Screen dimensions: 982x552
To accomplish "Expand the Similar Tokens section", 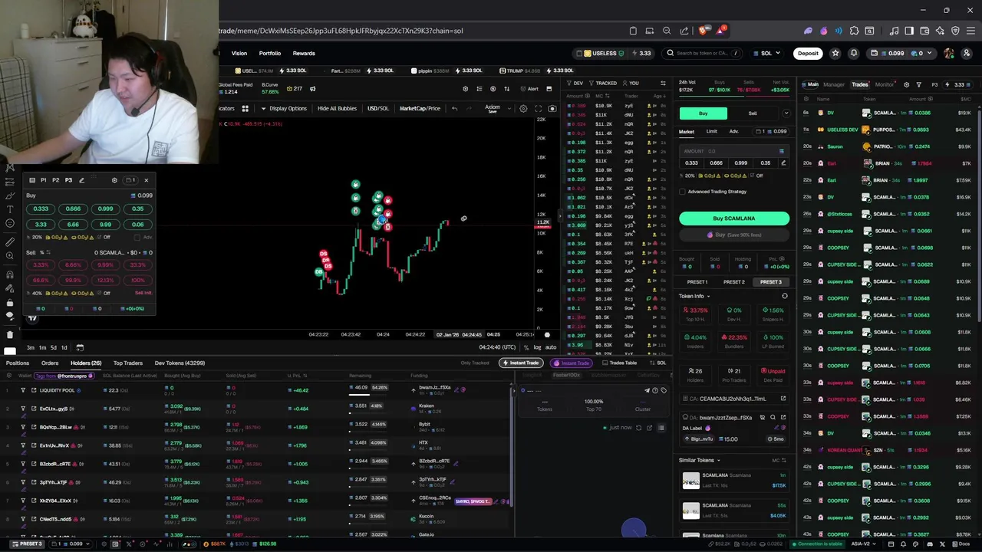I will (x=700, y=460).
